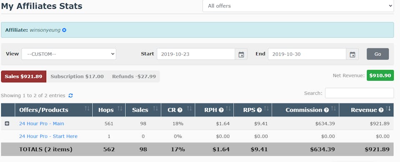Refresh the table entries
This screenshot has width=400, height=162.
click(71, 96)
